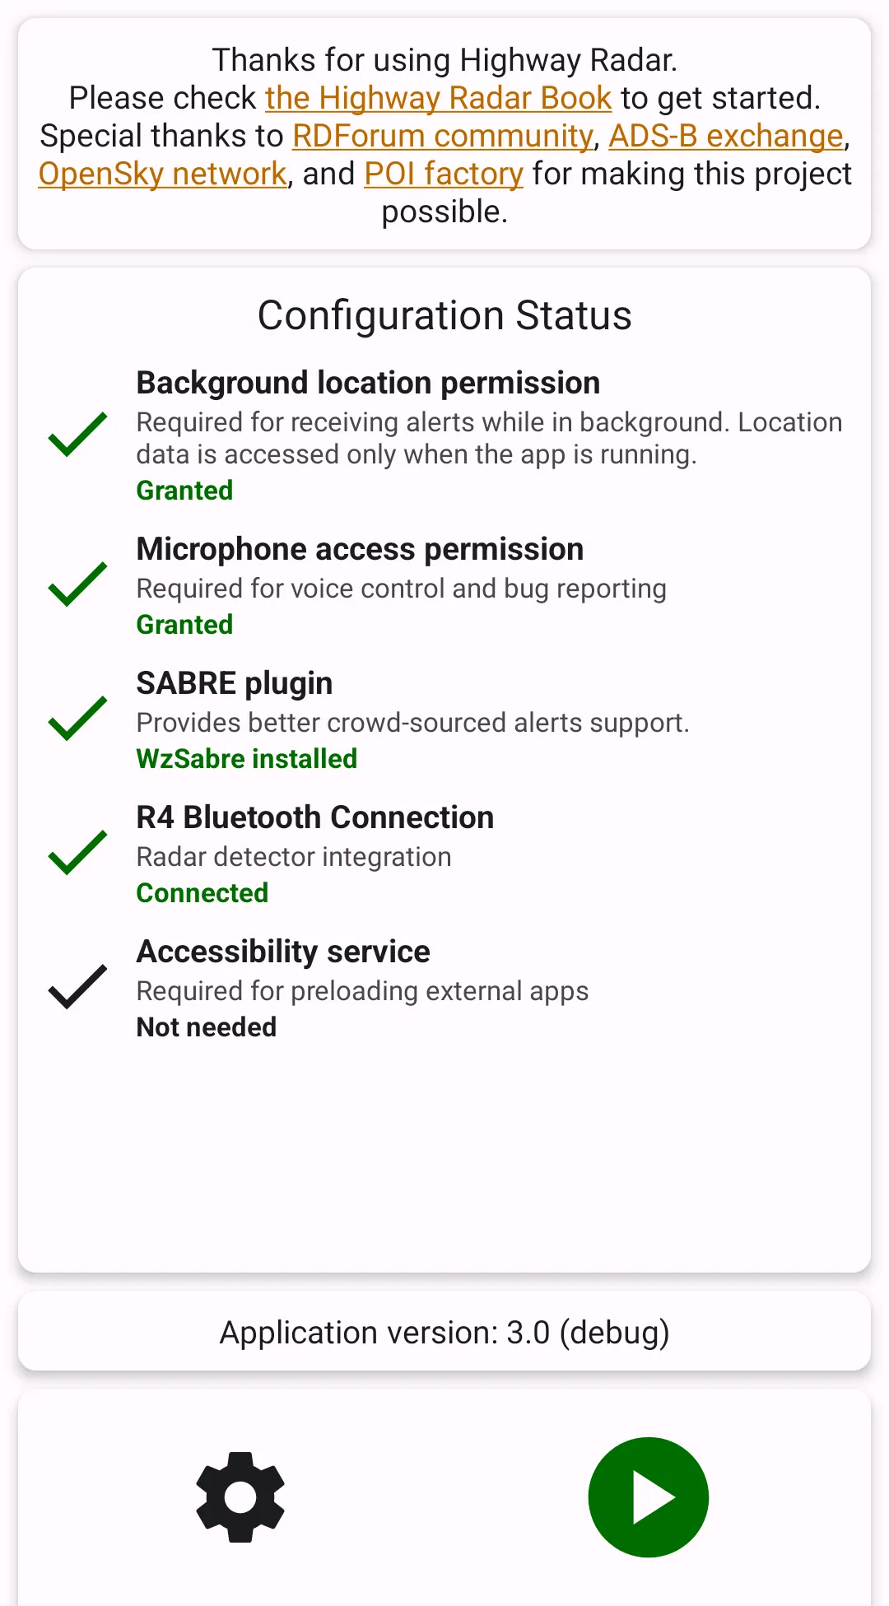Visit the RDForum community link

(x=443, y=137)
